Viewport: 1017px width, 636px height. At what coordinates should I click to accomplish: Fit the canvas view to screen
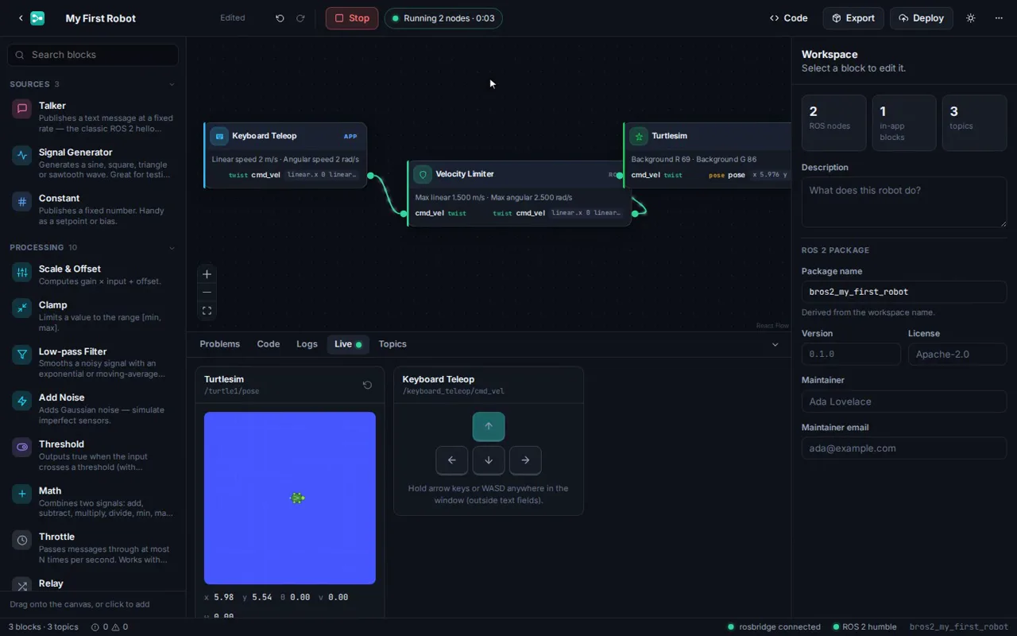[207, 311]
